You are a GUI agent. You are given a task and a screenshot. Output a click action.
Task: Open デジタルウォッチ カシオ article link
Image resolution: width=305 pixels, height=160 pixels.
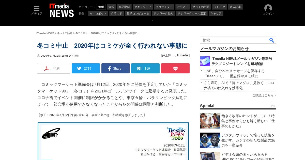click(x=248, y=140)
